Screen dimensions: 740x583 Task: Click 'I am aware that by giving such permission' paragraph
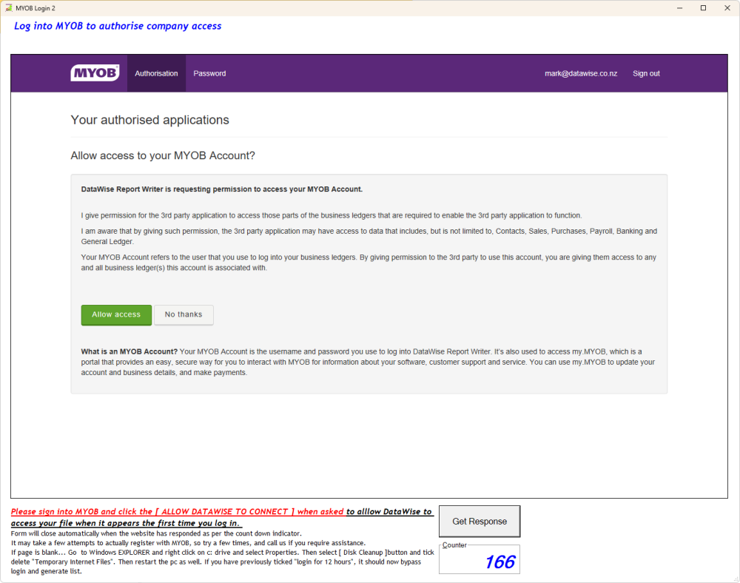coord(369,236)
